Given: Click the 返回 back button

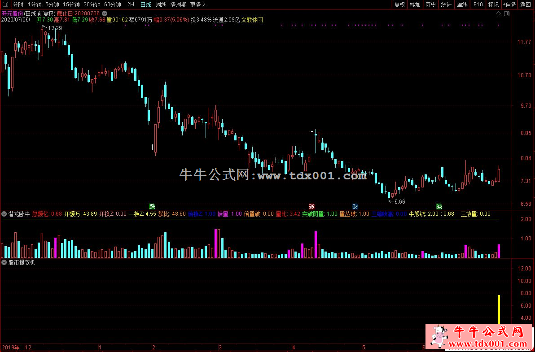Looking at the screenshot, I should coord(526,4).
